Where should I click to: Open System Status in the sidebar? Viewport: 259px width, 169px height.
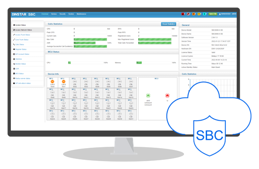pos(28,25)
